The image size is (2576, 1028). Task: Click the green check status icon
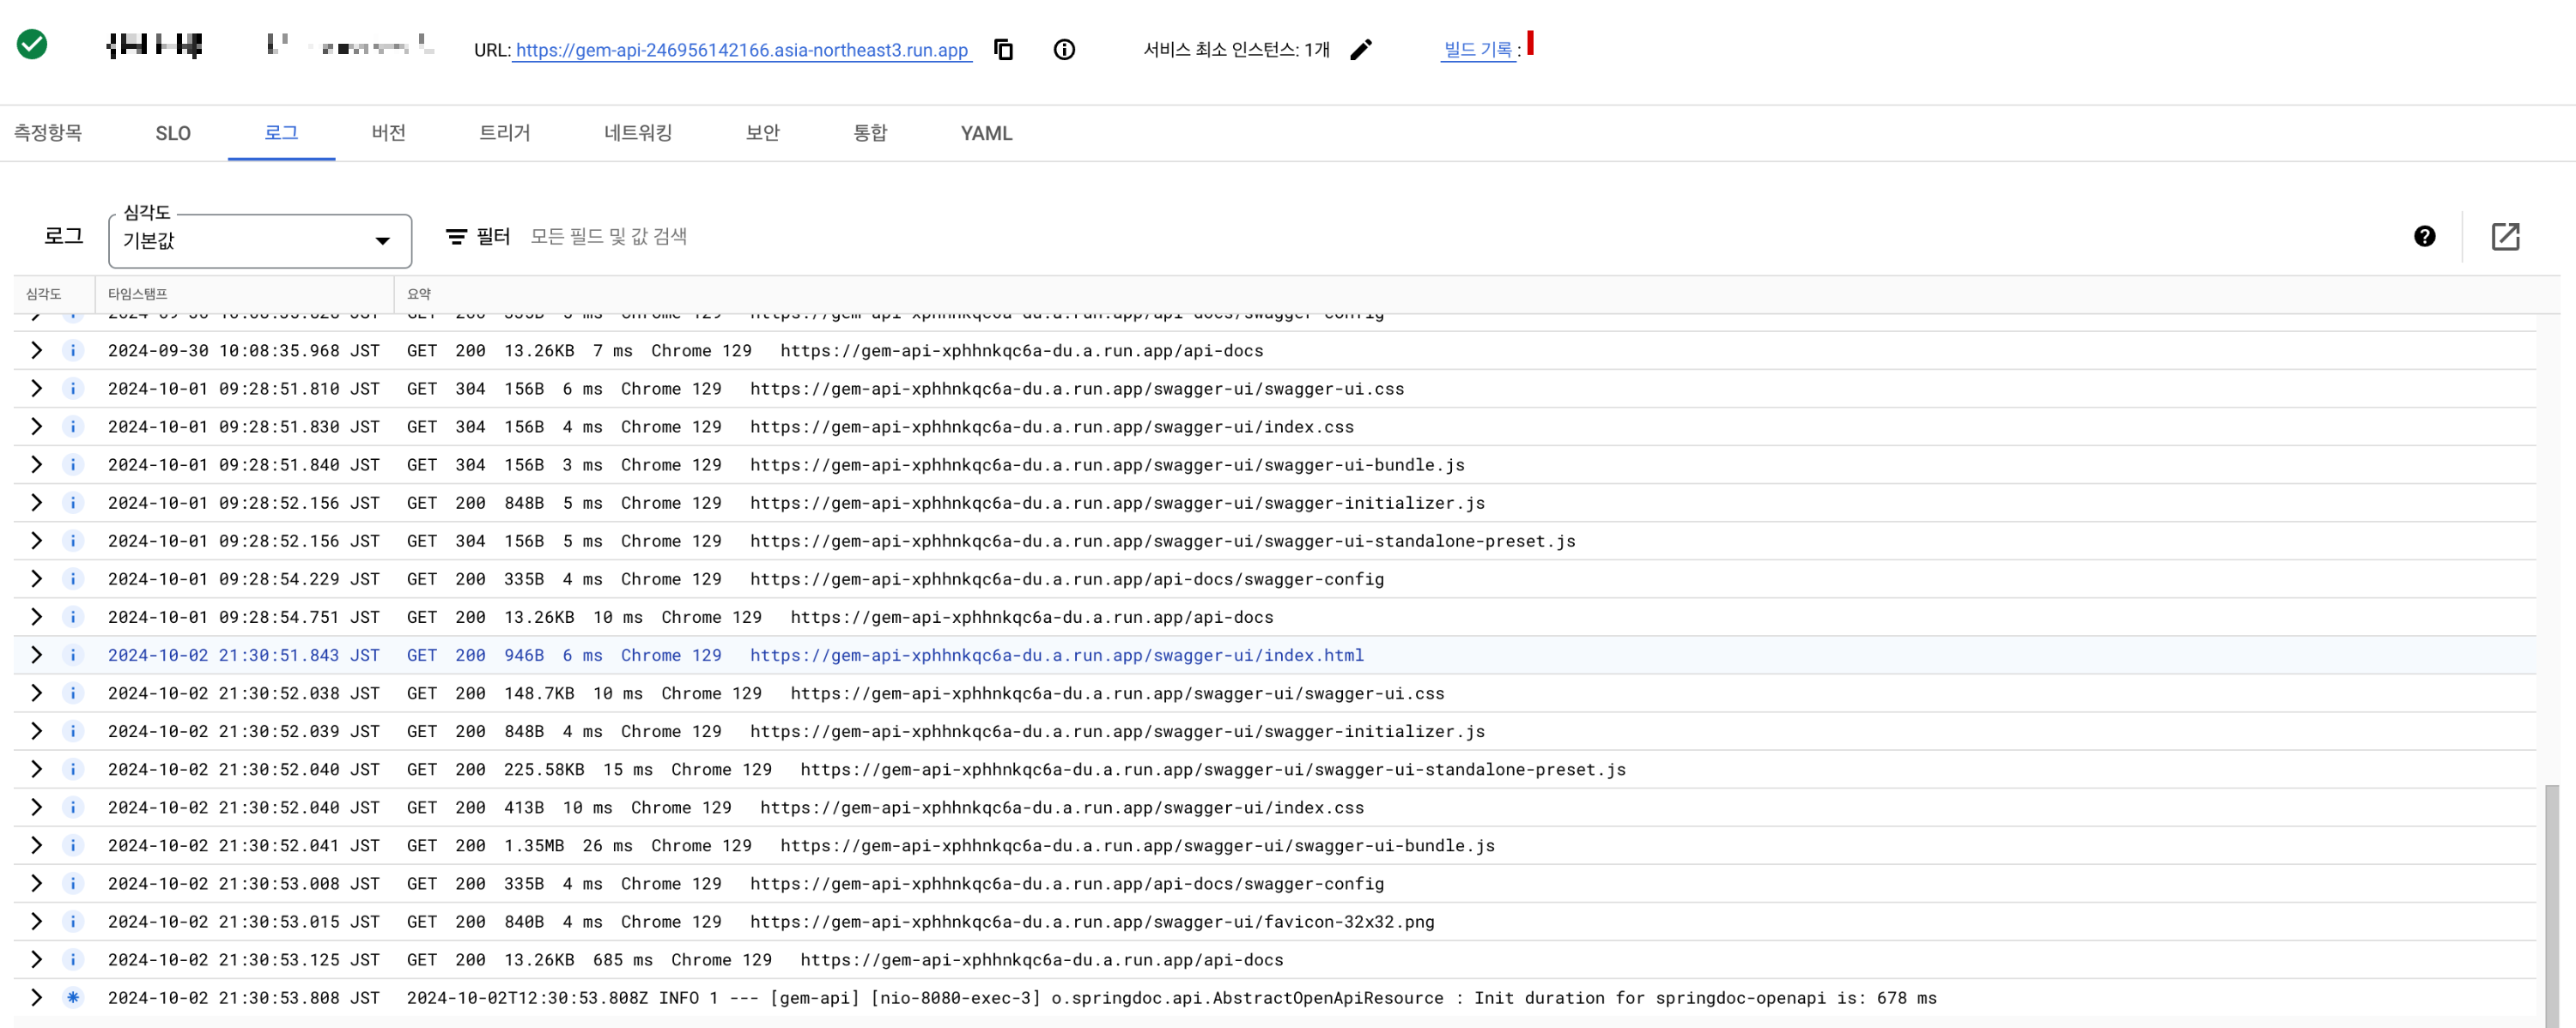(x=32, y=44)
